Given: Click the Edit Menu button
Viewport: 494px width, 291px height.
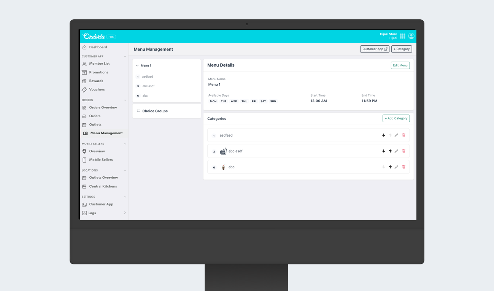Looking at the screenshot, I should (400, 65).
